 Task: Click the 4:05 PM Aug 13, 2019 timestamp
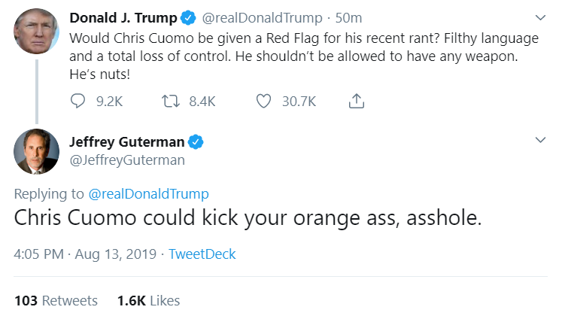(x=85, y=254)
